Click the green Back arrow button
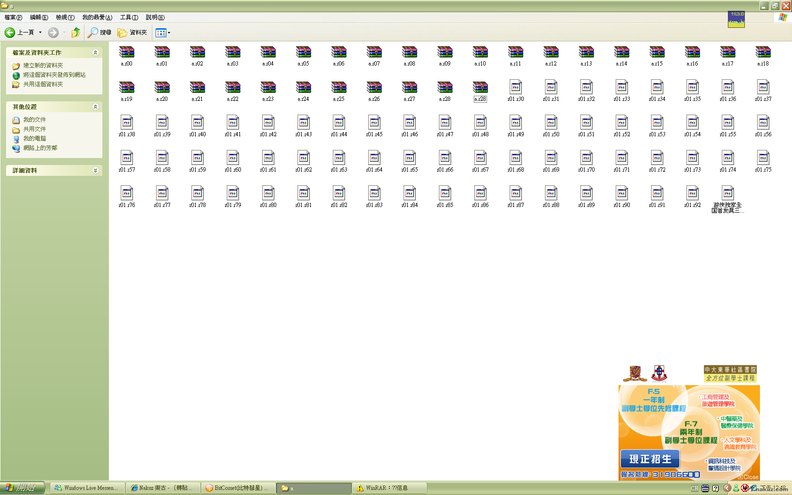This screenshot has width=792, height=495. click(x=10, y=33)
